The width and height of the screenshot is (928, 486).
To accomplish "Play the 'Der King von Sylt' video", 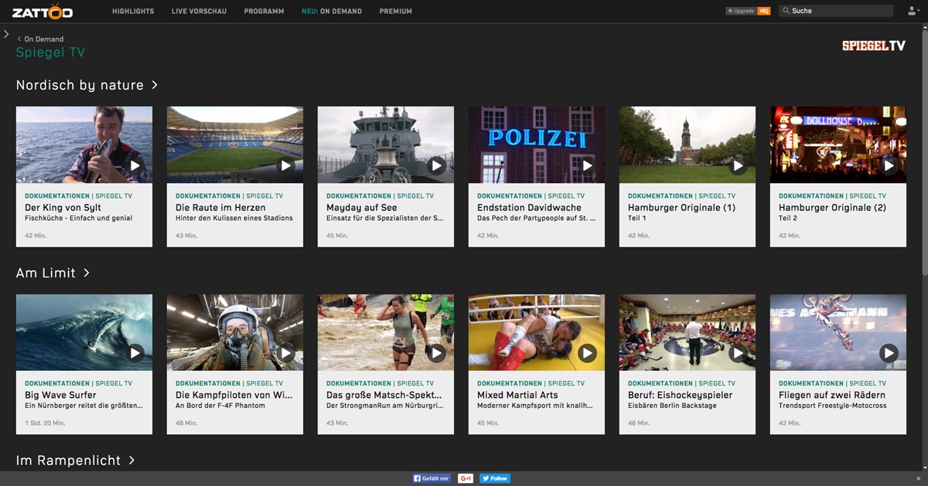I will (135, 165).
